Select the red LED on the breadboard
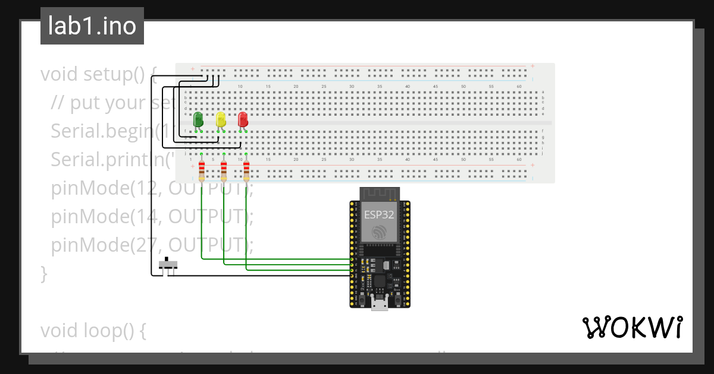The width and height of the screenshot is (714, 374). point(242,120)
